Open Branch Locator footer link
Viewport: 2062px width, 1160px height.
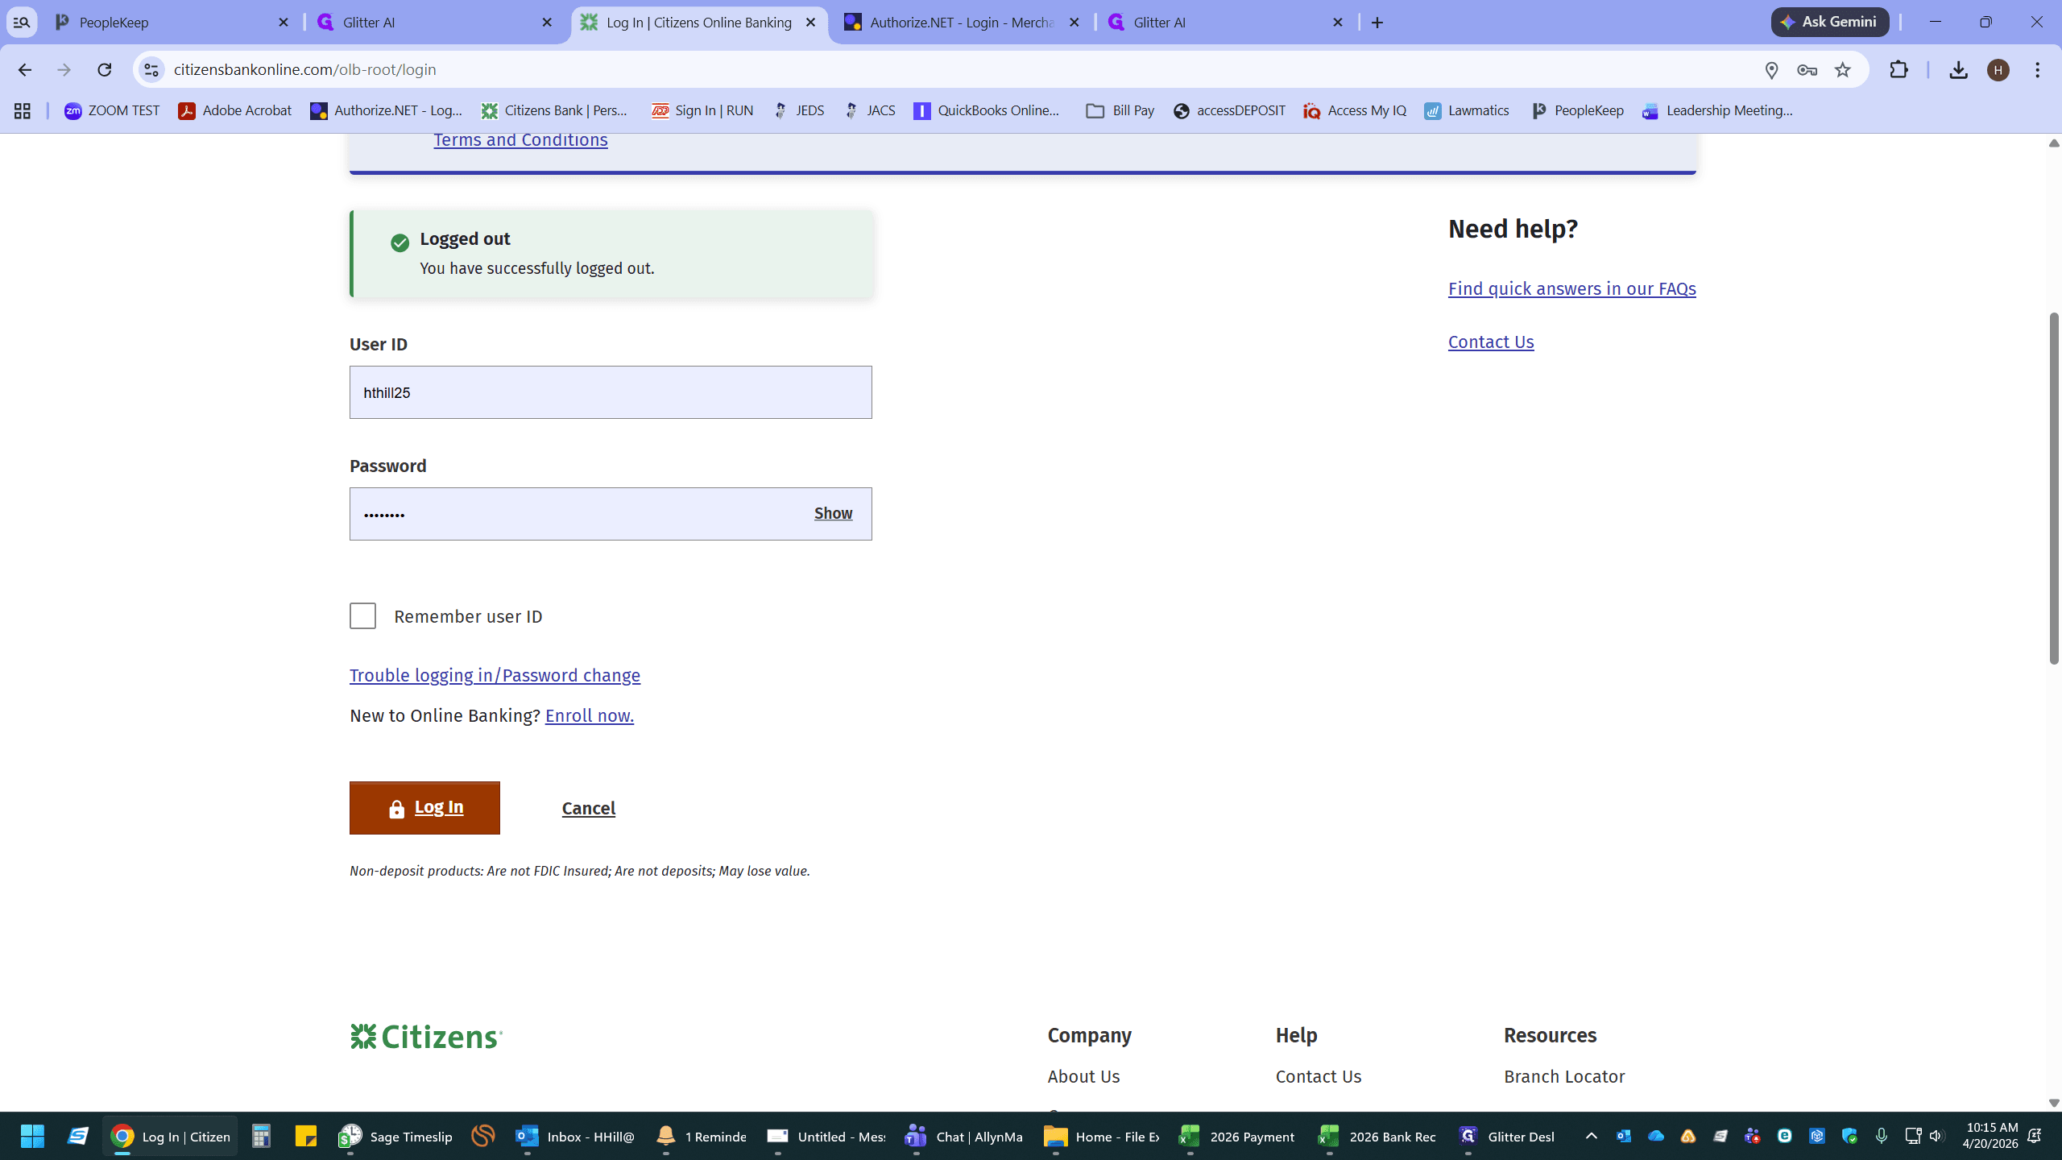tap(1564, 1076)
